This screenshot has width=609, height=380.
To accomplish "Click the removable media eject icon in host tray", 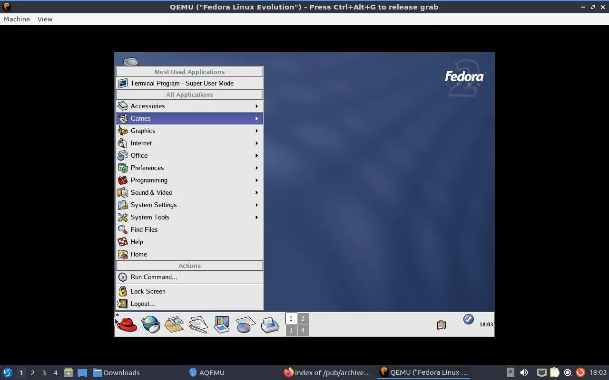I will point(510,372).
